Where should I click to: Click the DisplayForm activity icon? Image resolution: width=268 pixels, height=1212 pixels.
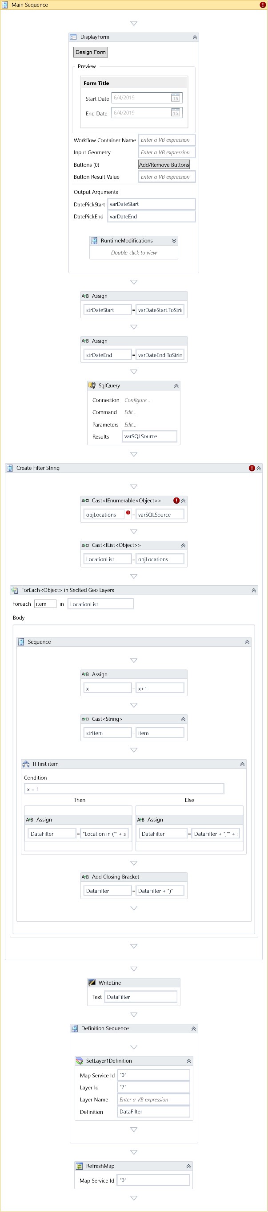tap(73, 37)
